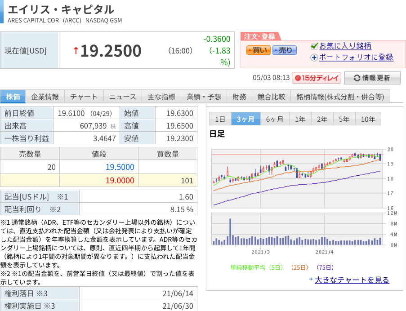Select the 5年 chart period

click(344, 119)
